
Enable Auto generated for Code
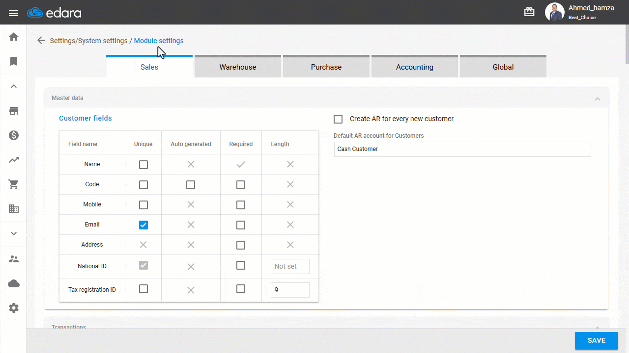(x=191, y=185)
